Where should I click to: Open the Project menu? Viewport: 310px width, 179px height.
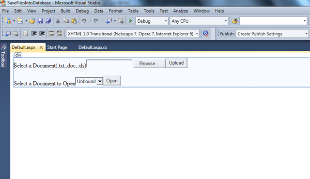tap(48, 11)
